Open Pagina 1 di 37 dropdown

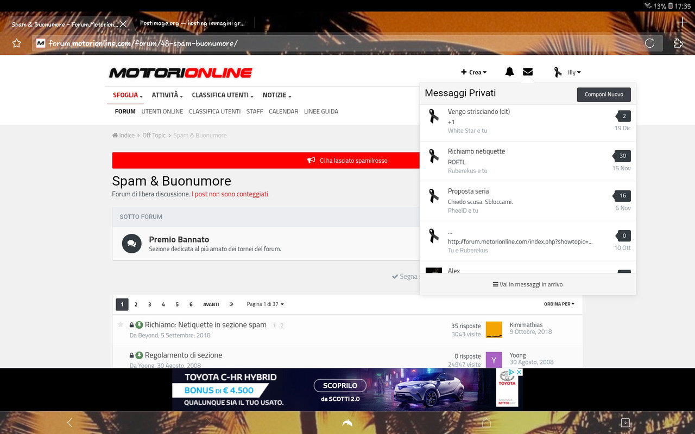point(265,304)
